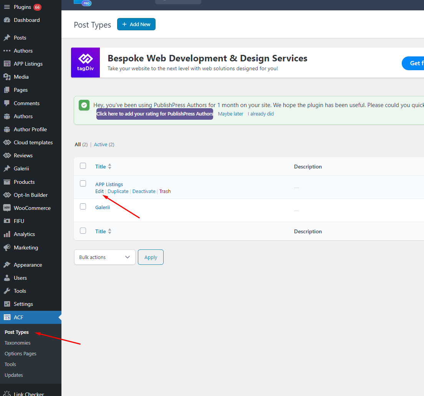The width and height of the screenshot is (424, 396).
Task: Click the FIFU camera icon
Action: [x=7, y=221]
